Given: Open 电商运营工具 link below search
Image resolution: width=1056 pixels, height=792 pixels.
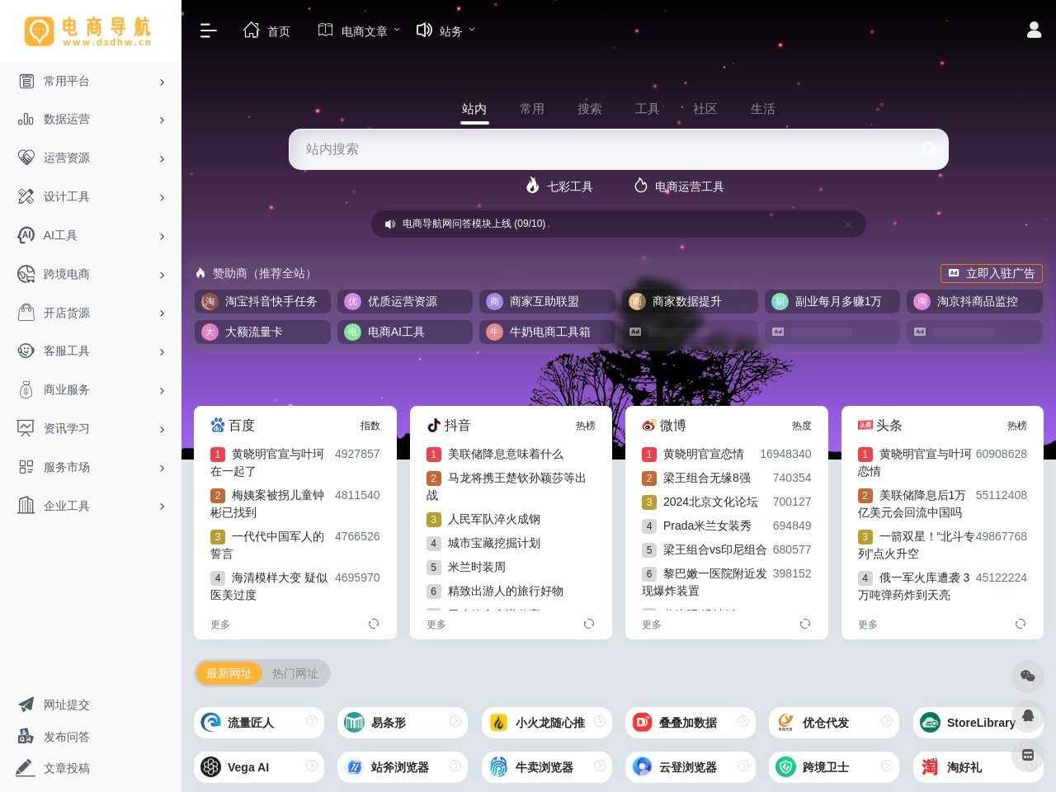Looking at the screenshot, I should pyautogui.click(x=679, y=186).
